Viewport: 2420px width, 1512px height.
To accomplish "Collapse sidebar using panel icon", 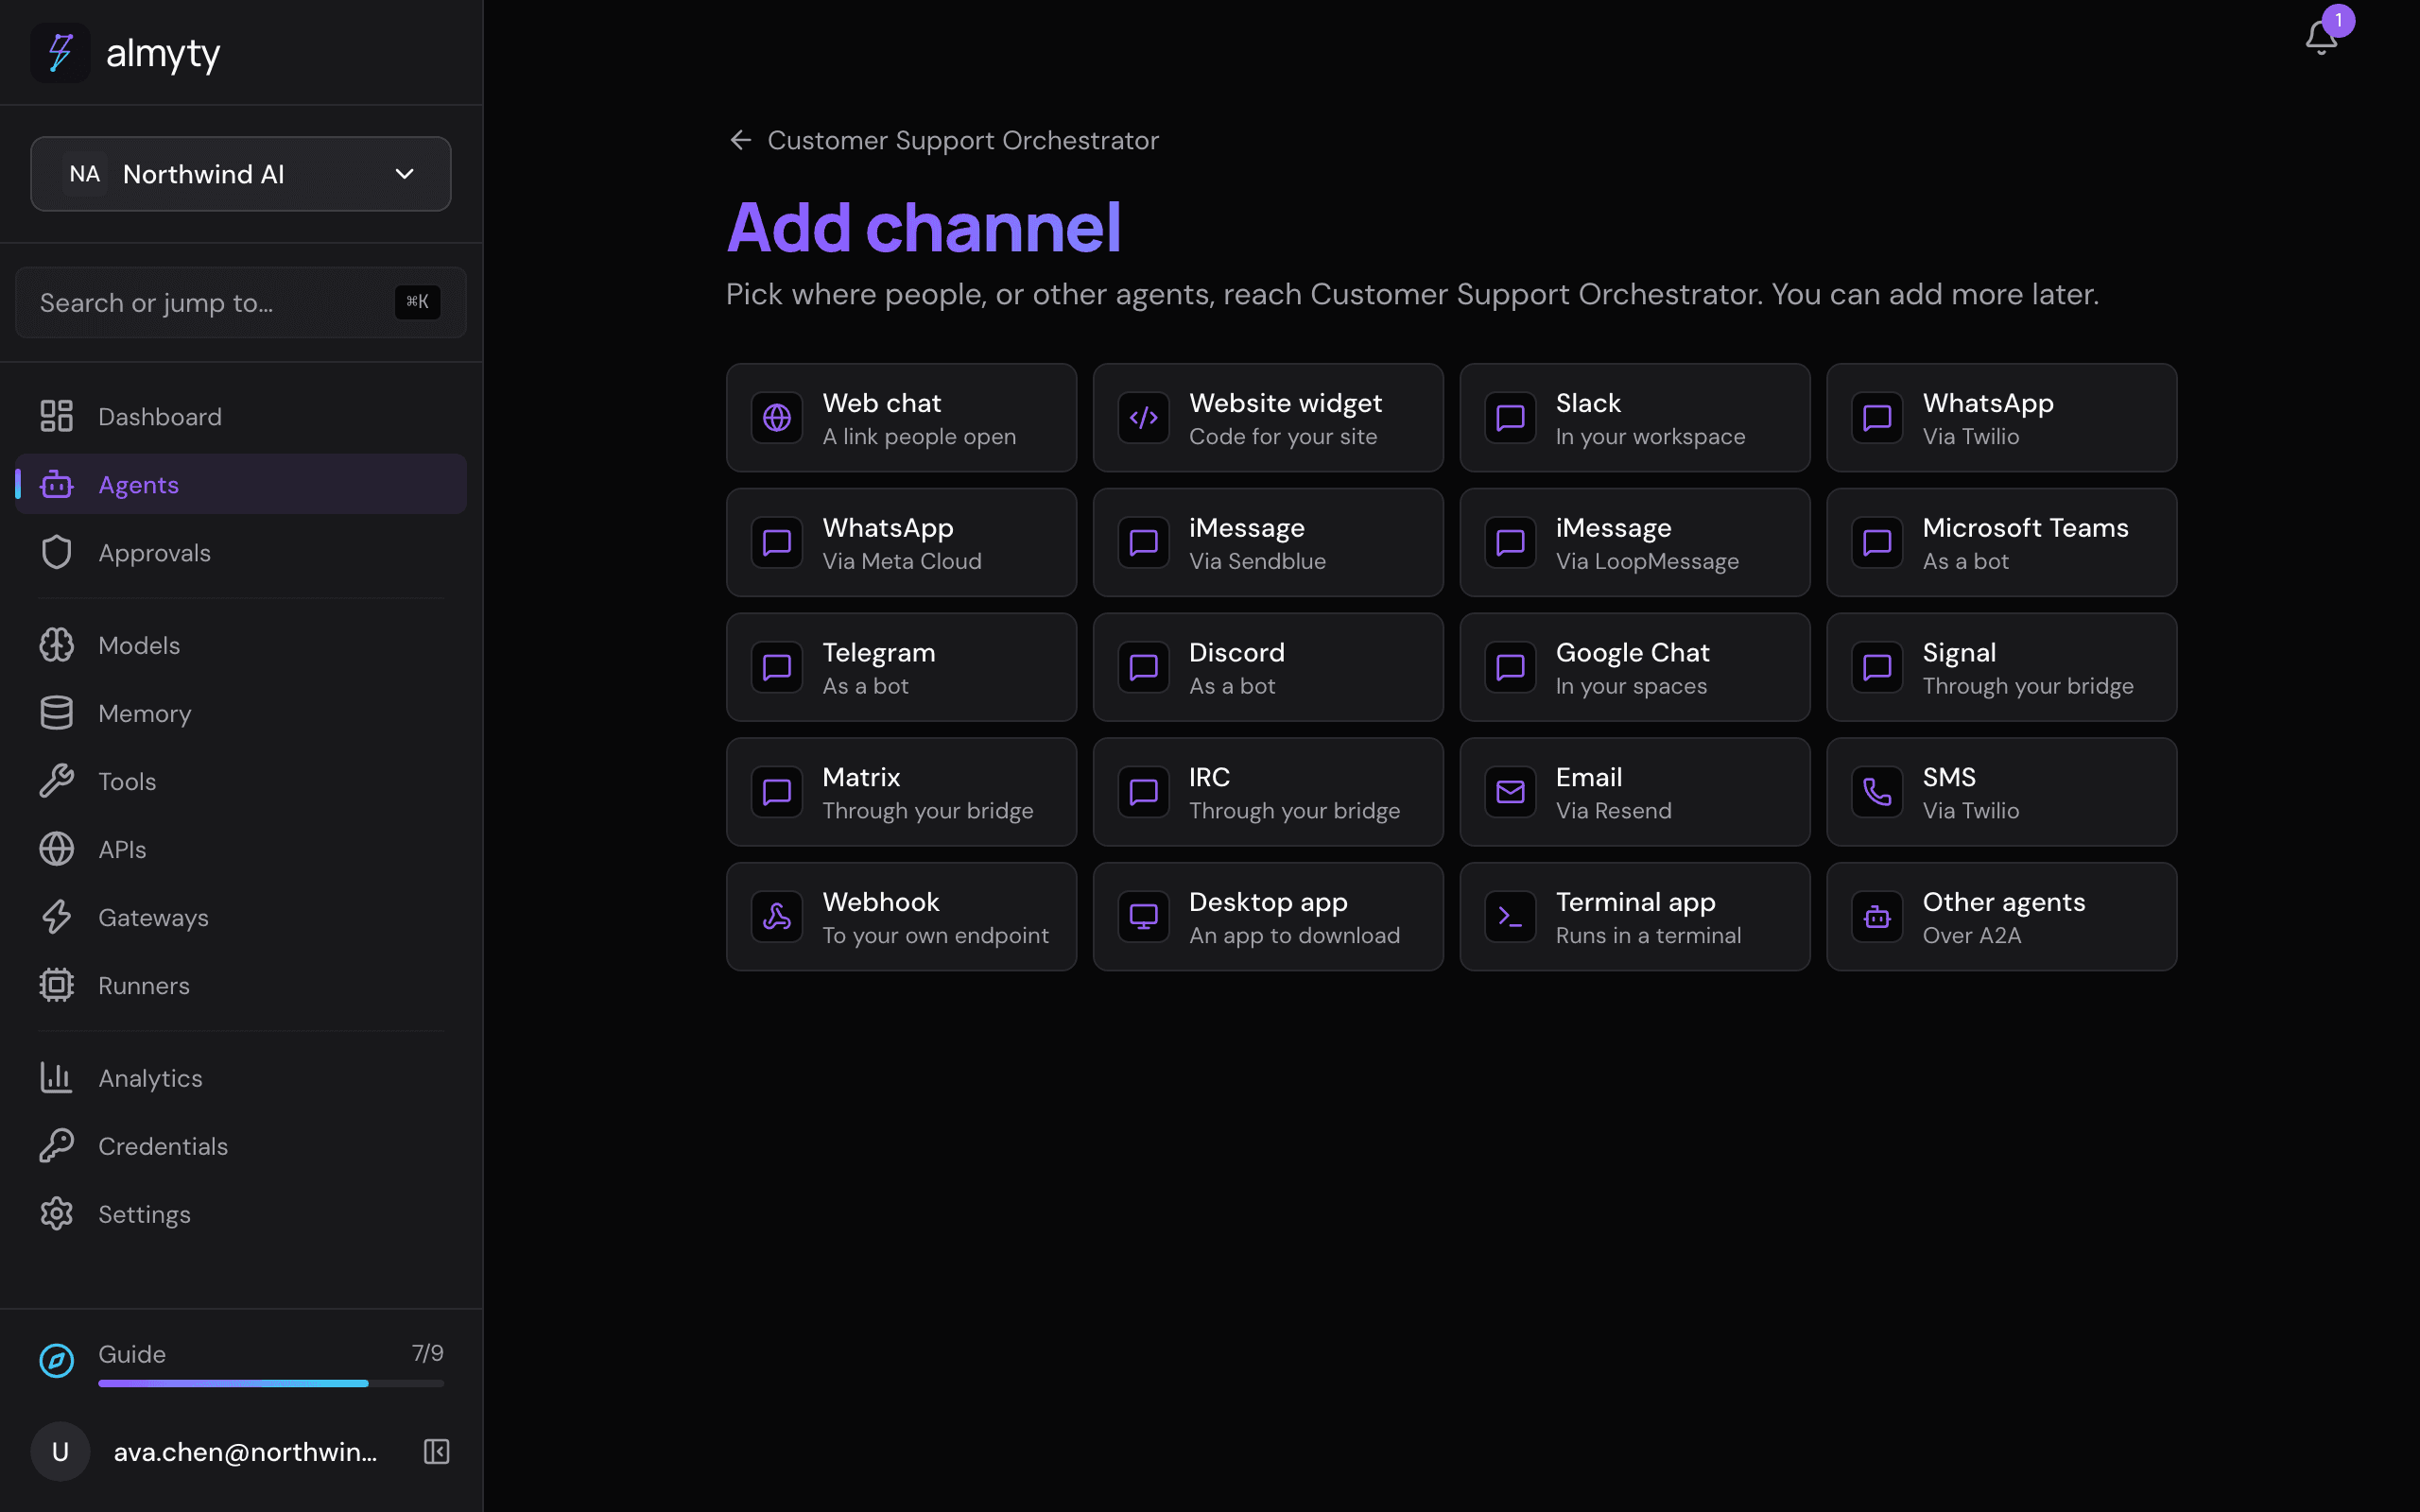I will coord(437,1451).
